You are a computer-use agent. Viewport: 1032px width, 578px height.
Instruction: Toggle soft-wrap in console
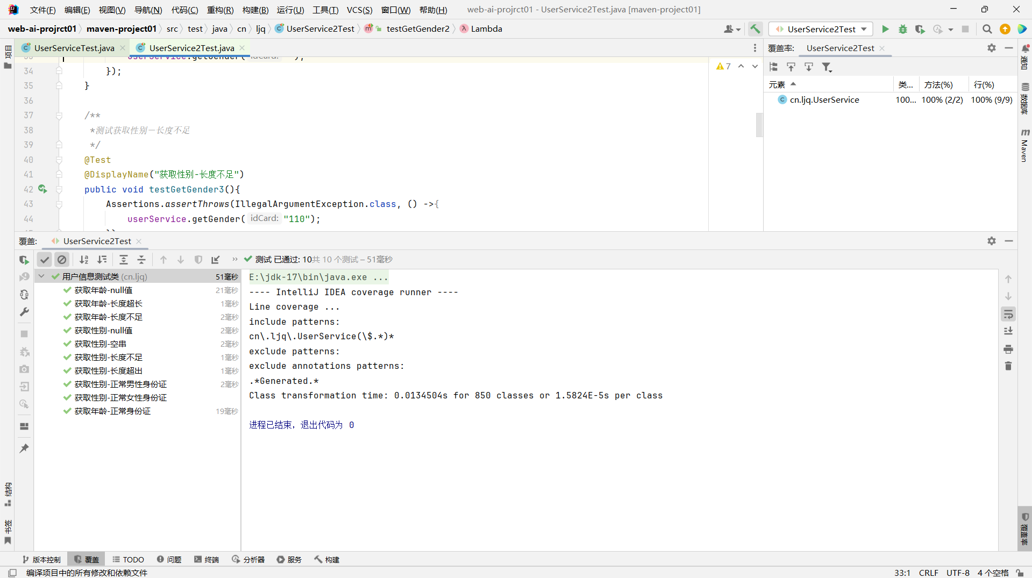coord(1008,314)
